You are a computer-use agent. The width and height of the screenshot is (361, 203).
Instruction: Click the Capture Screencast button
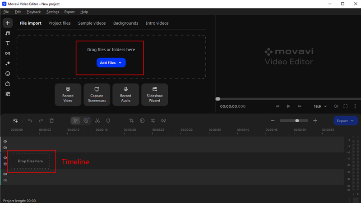[x=97, y=95]
